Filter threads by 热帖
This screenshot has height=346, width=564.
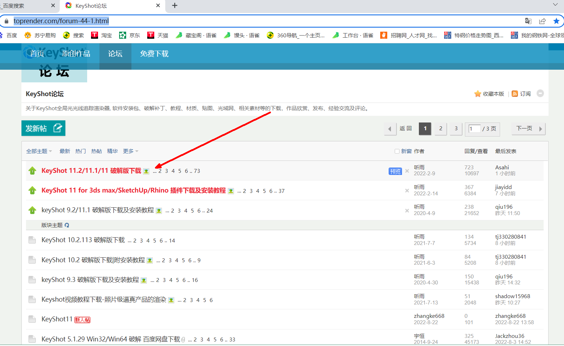click(x=96, y=151)
